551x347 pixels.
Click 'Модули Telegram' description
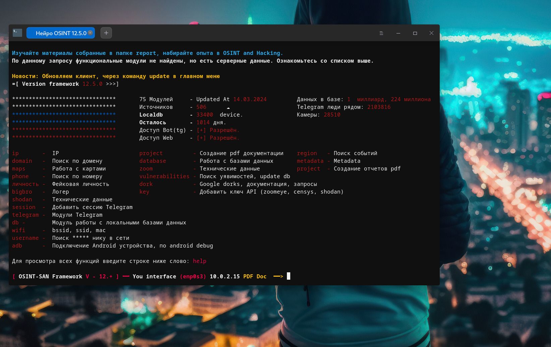coord(77,215)
